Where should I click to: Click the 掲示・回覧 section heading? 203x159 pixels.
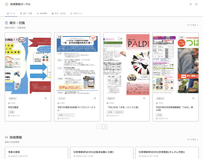[x=17, y=23]
